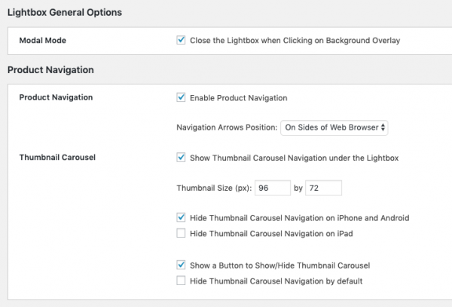Uncheck Close the Lightbox on Background Overlay
Viewport: 452px width, 307px height.
(181, 40)
